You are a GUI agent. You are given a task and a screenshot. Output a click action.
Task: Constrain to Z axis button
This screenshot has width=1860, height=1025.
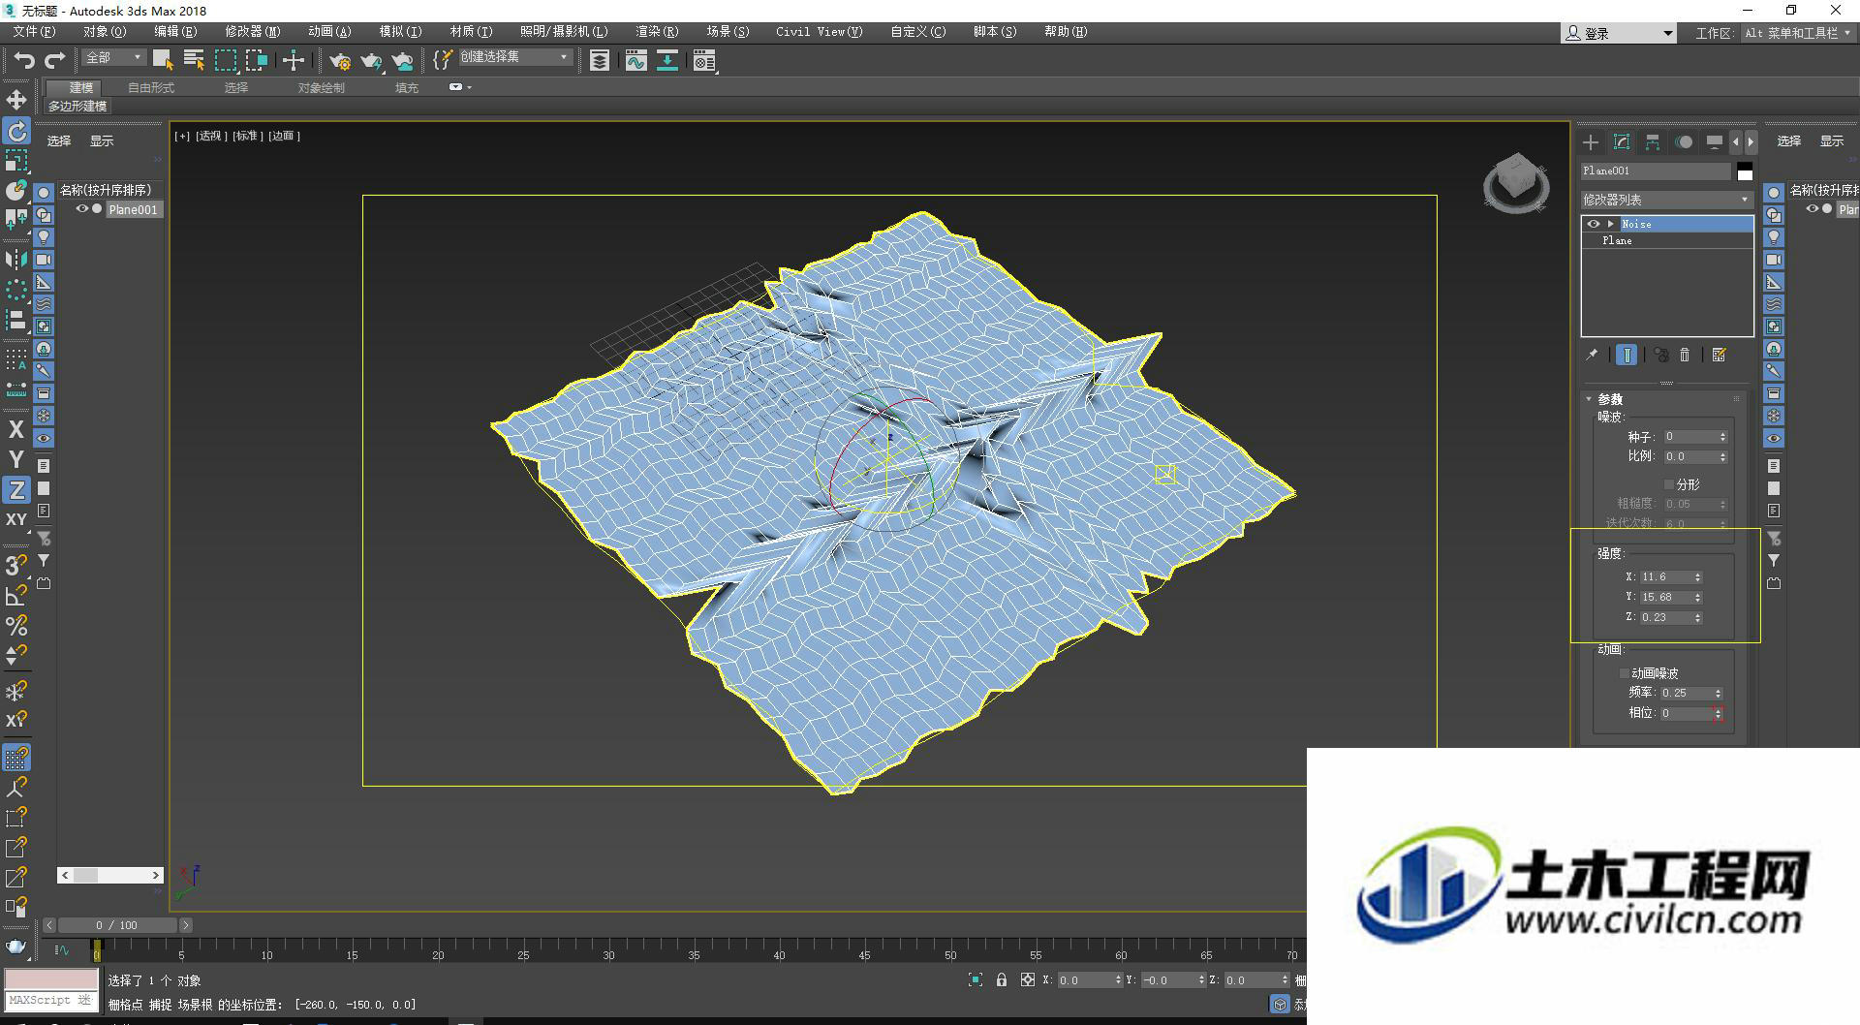tap(16, 489)
